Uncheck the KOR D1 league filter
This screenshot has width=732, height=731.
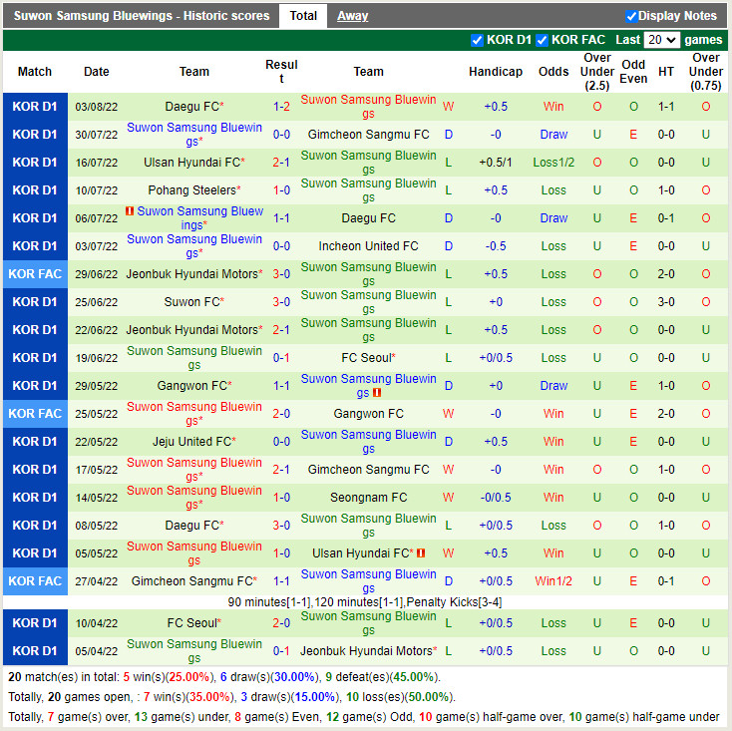(x=477, y=40)
